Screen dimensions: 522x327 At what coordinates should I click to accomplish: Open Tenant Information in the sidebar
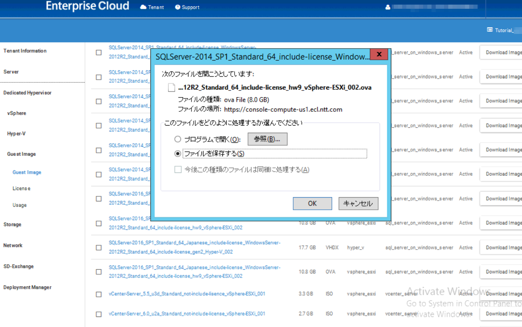pyautogui.click(x=25, y=51)
